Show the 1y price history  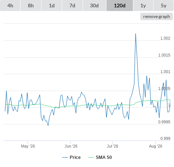tap(143, 6)
